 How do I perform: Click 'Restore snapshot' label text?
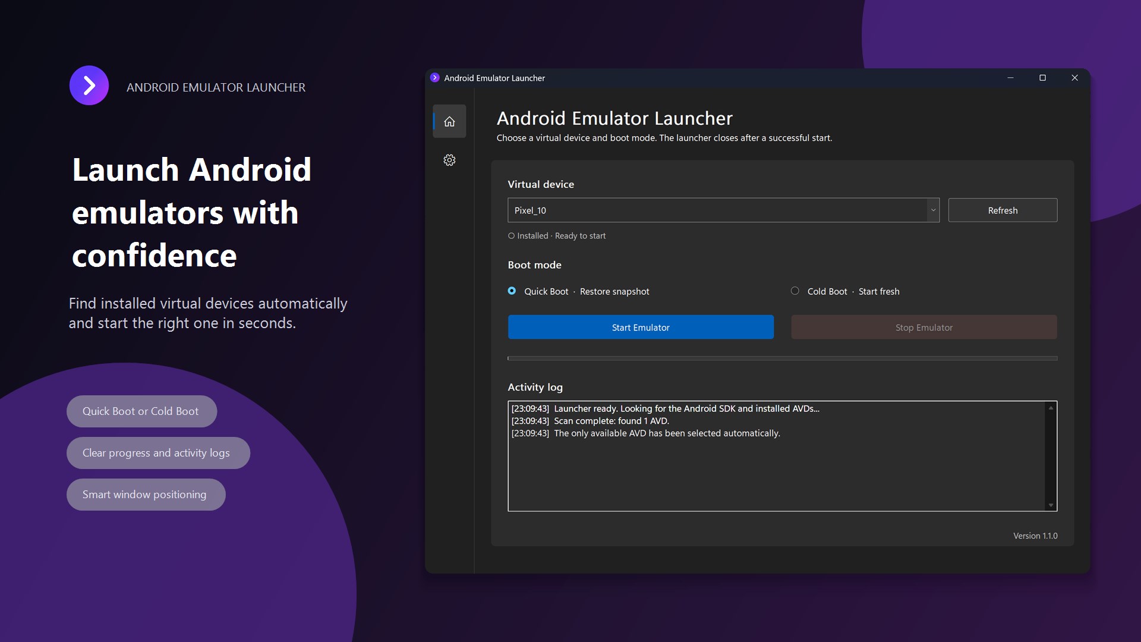point(614,291)
